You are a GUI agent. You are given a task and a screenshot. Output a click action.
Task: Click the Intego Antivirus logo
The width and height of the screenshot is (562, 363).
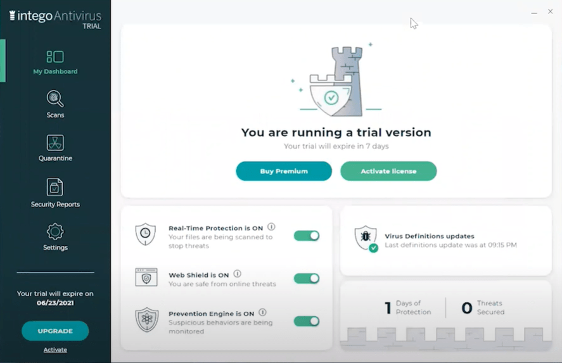click(56, 16)
